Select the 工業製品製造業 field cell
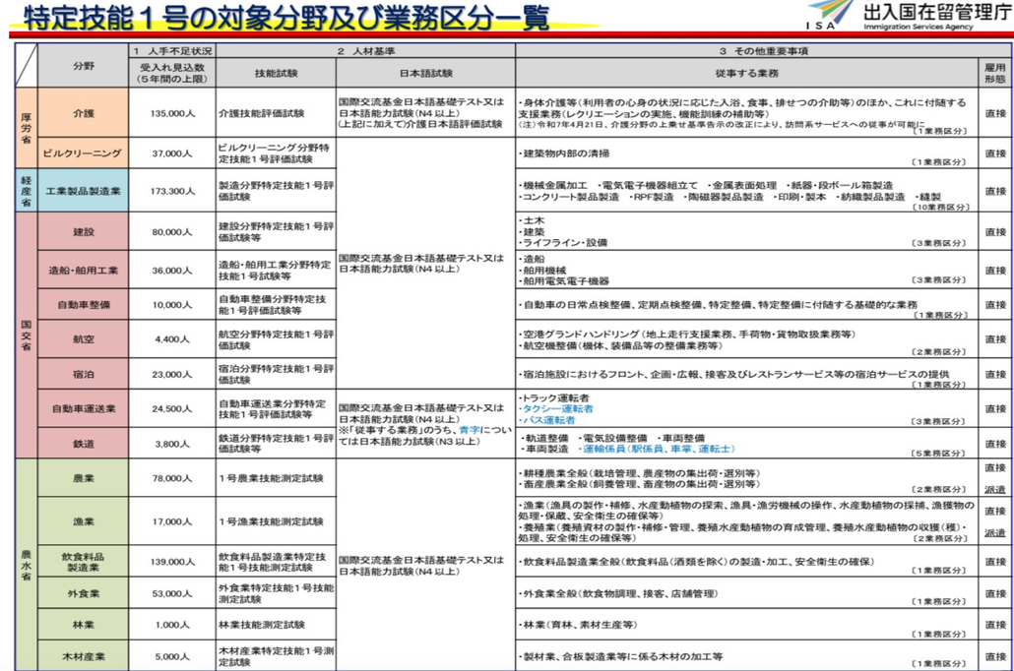 pyautogui.click(x=84, y=191)
